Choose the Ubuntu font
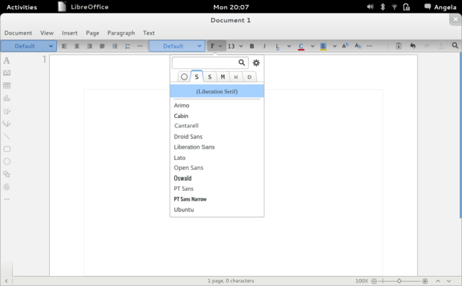 click(x=184, y=210)
